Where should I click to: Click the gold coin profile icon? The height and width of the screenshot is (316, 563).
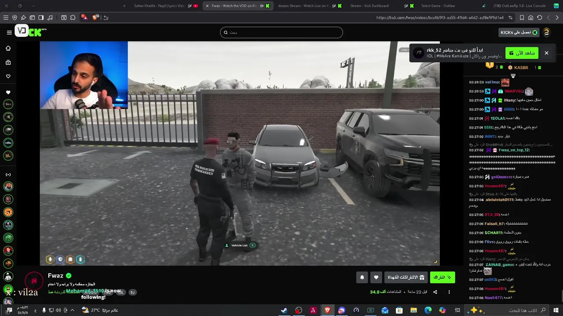pos(546,32)
